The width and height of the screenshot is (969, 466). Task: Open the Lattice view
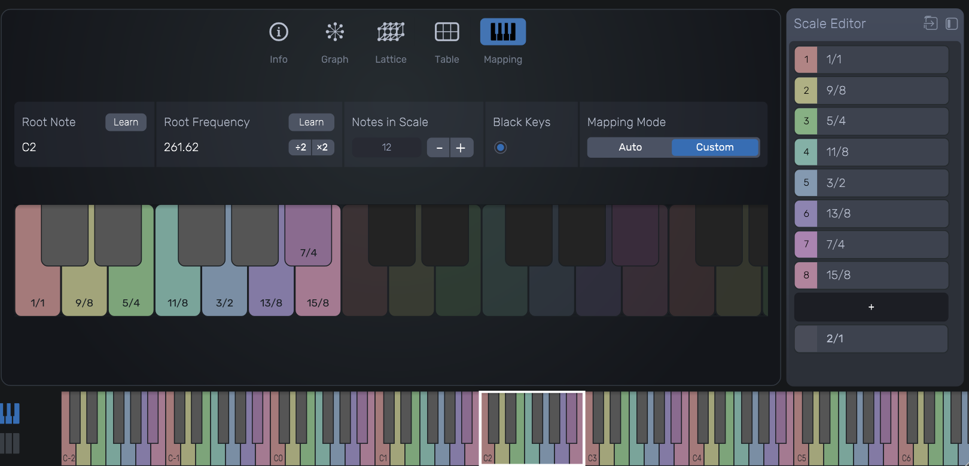391,32
